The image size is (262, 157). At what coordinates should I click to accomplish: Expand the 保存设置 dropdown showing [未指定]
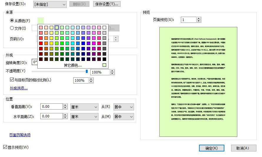pyautogui.click(x=49, y=4)
